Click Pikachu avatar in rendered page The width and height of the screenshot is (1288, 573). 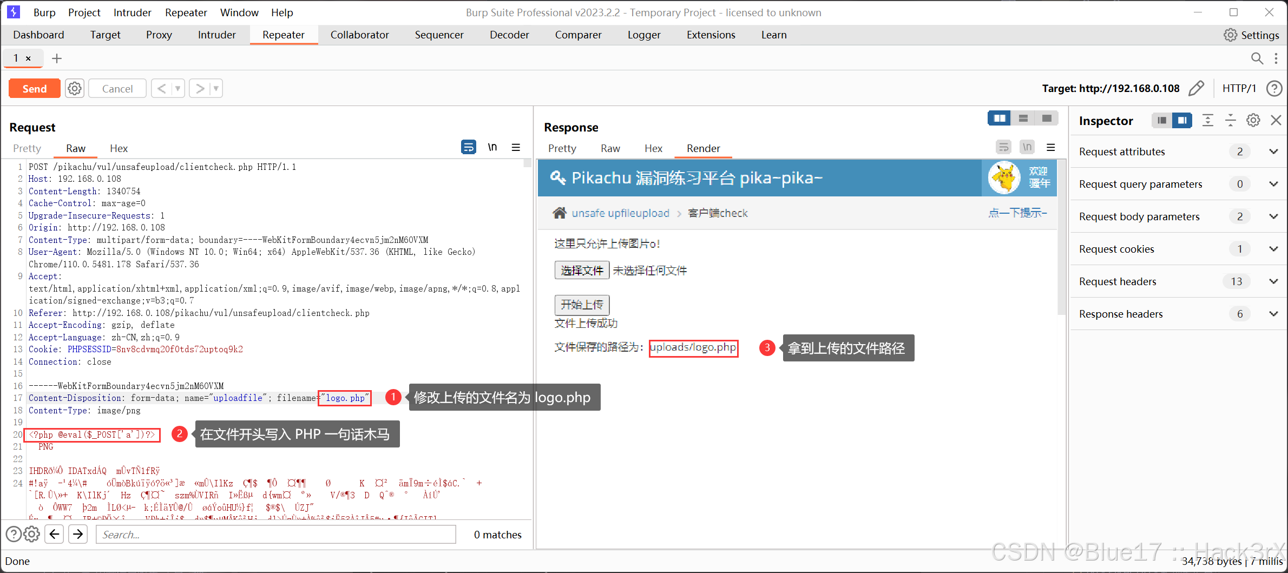tap(1004, 177)
